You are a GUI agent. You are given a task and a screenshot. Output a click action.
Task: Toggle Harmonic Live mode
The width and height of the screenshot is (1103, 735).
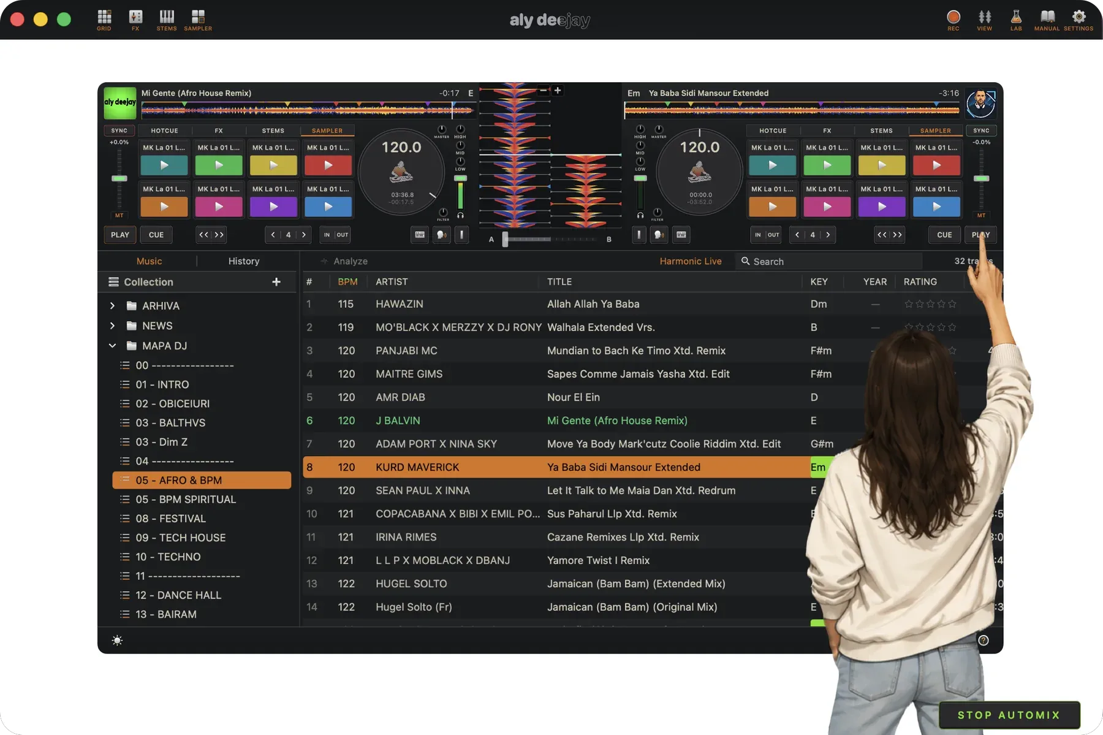pos(691,261)
